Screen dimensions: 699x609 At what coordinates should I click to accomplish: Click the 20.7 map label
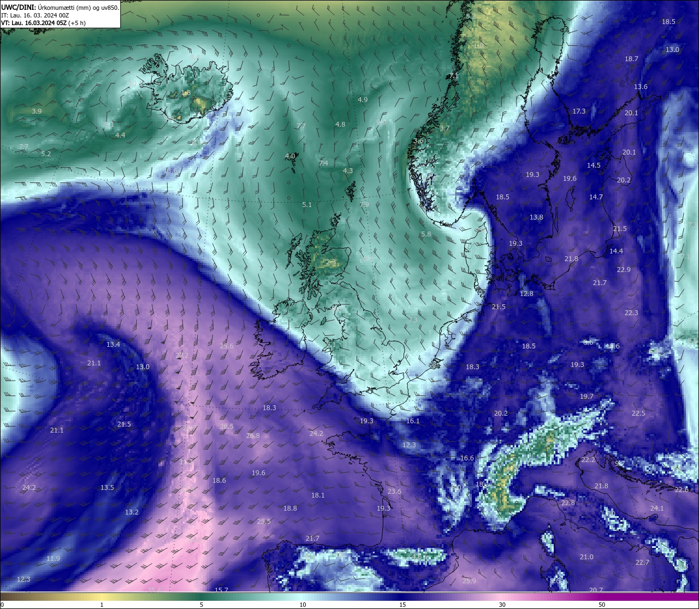tap(596, 590)
